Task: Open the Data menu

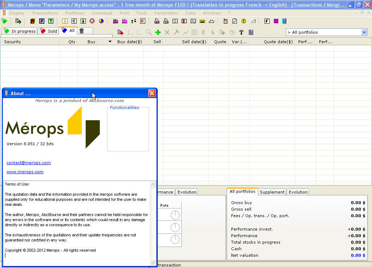Action: 190,13
